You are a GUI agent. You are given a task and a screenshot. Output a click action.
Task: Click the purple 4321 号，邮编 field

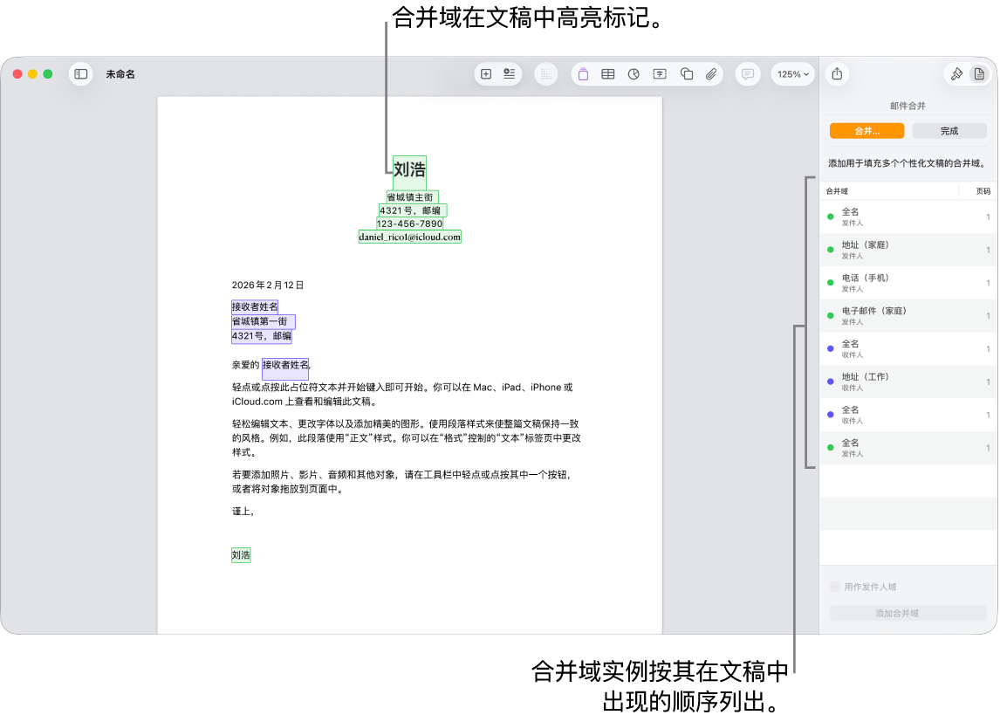[x=262, y=336]
